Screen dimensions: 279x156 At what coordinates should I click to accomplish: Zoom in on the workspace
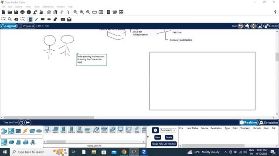pos(75,12)
